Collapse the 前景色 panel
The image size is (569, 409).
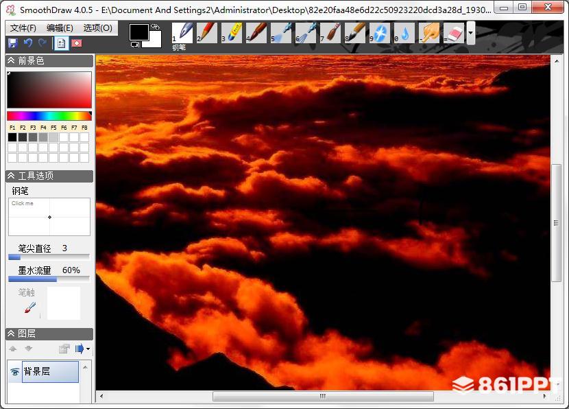point(11,60)
